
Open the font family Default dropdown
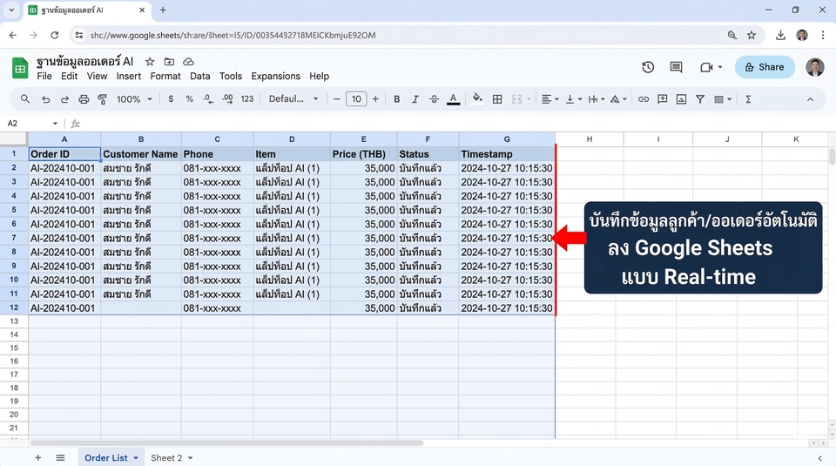293,99
